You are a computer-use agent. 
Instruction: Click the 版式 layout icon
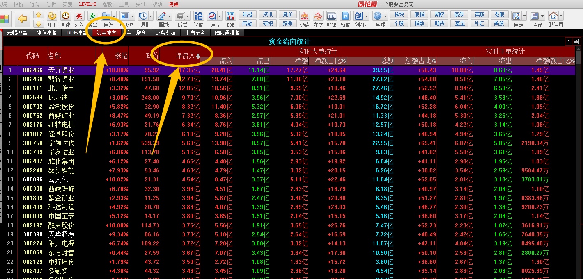(180, 16)
